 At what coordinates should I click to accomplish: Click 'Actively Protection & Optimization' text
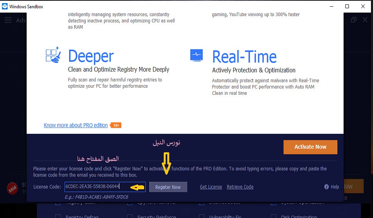254,70
